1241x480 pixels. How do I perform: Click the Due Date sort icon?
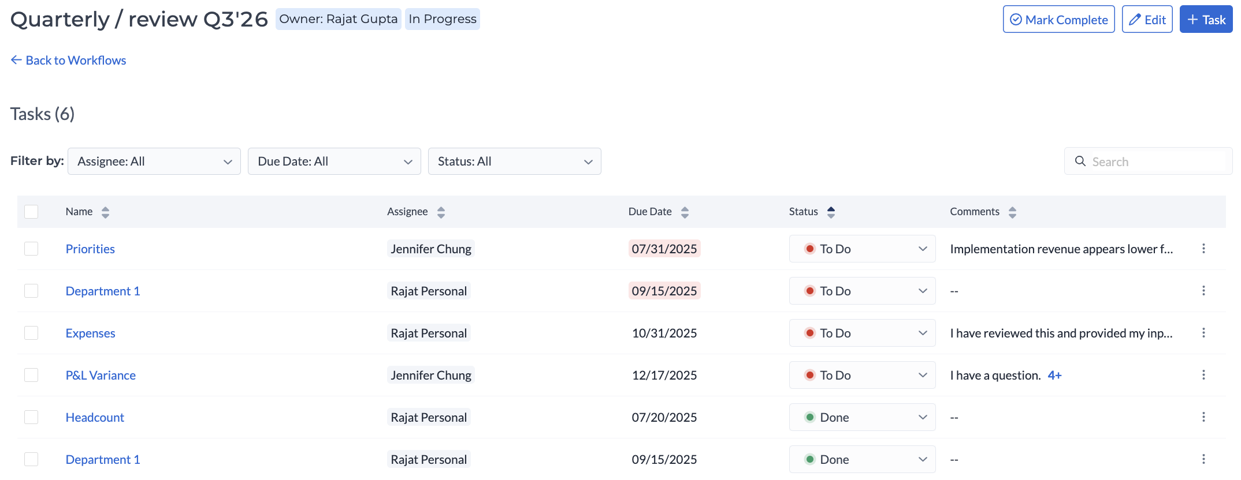click(x=685, y=212)
